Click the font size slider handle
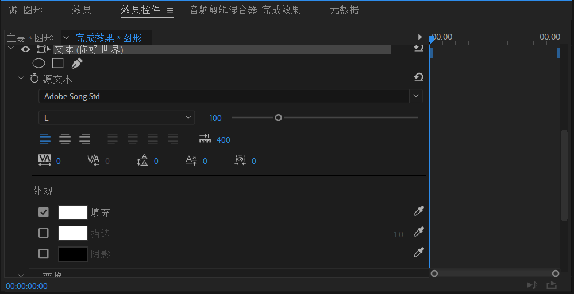 pyautogui.click(x=278, y=117)
